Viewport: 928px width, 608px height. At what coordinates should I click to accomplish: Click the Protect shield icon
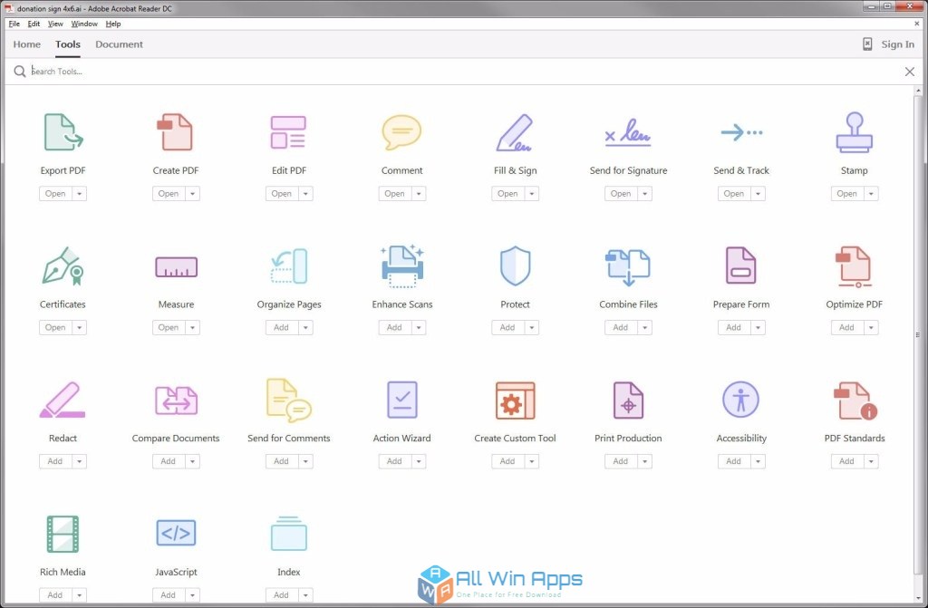pos(515,265)
